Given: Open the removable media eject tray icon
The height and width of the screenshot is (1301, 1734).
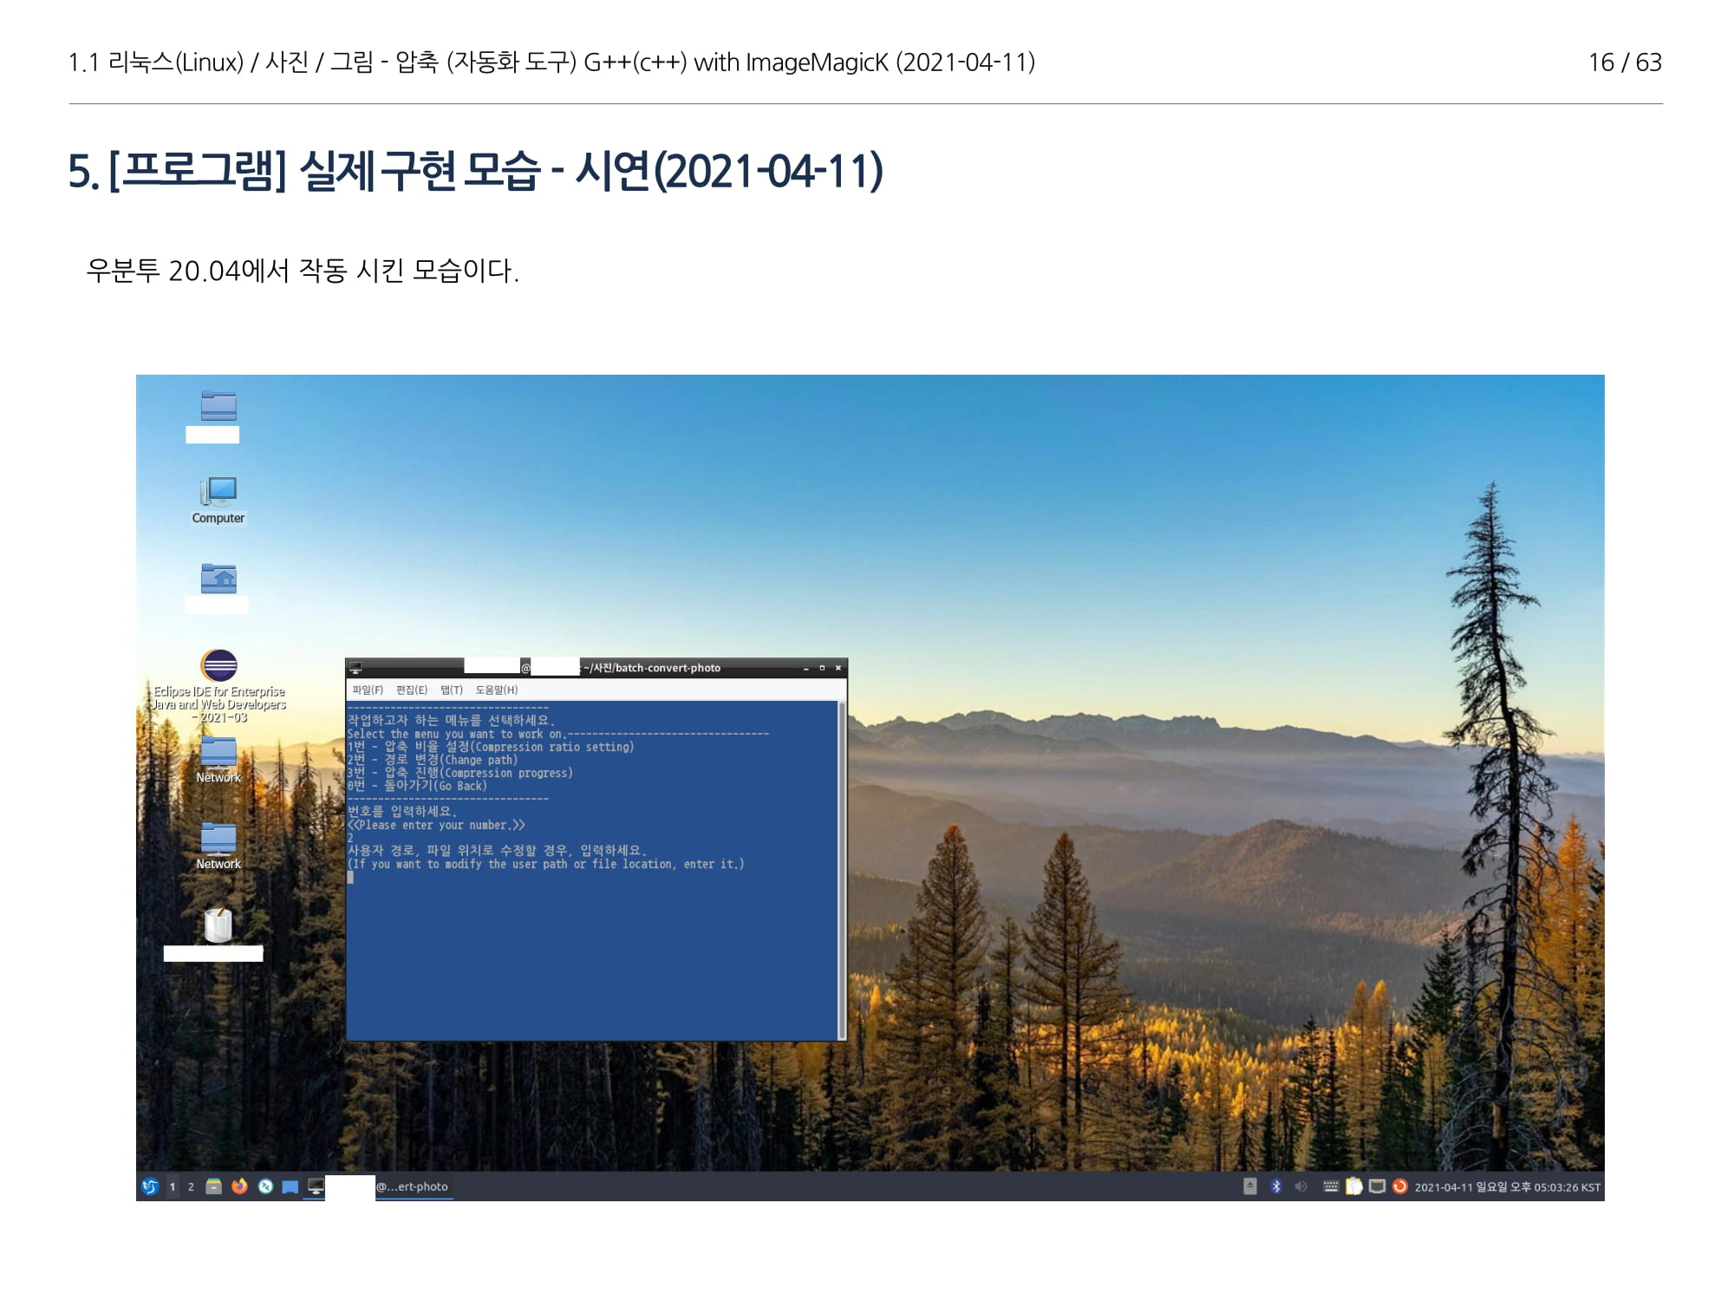Looking at the screenshot, I should coord(1249,1187).
